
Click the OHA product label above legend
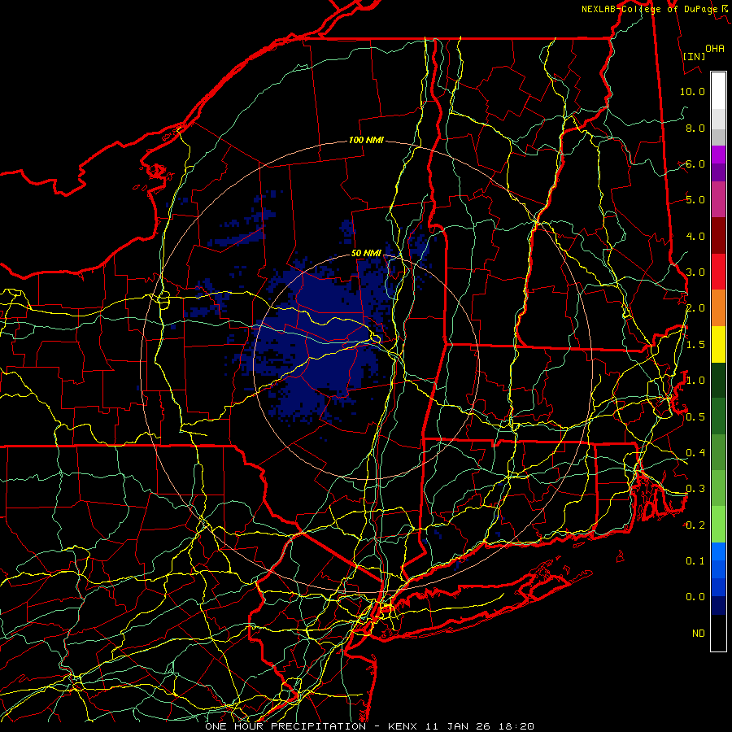pyautogui.click(x=715, y=48)
